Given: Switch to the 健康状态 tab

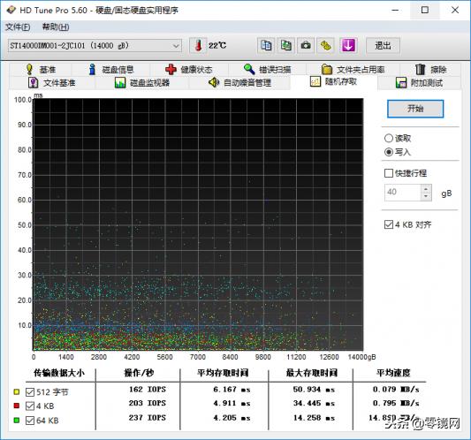Looking at the screenshot, I should coord(189,70).
